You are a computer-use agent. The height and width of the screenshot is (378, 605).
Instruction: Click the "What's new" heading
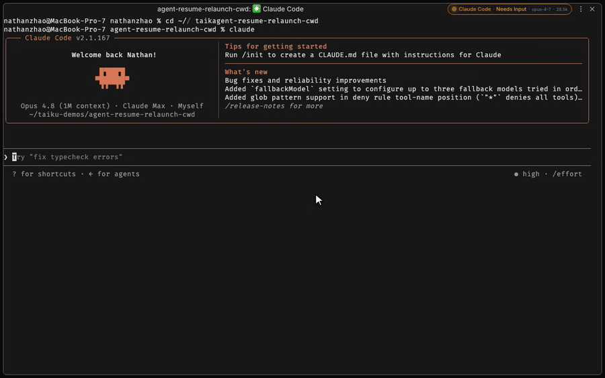(246, 72)
